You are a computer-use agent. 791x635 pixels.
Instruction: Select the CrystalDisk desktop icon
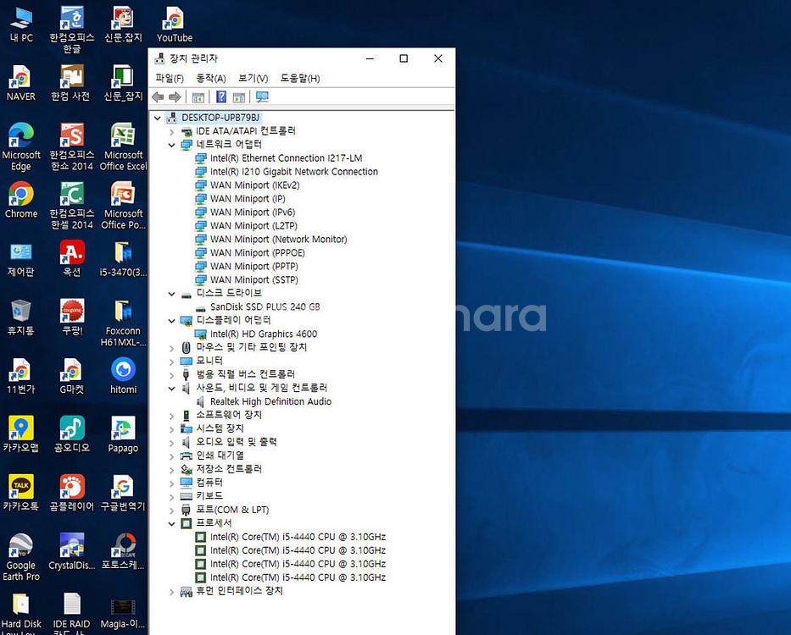click(x=71, y=552)
